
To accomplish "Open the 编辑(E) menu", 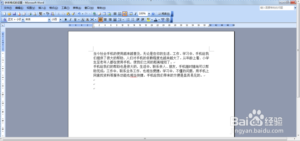I will tap(19, 8).
